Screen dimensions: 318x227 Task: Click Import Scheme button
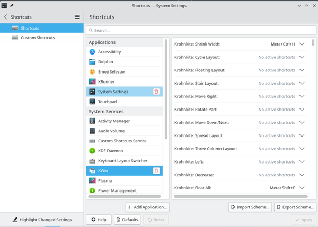(x=250, y=207)
